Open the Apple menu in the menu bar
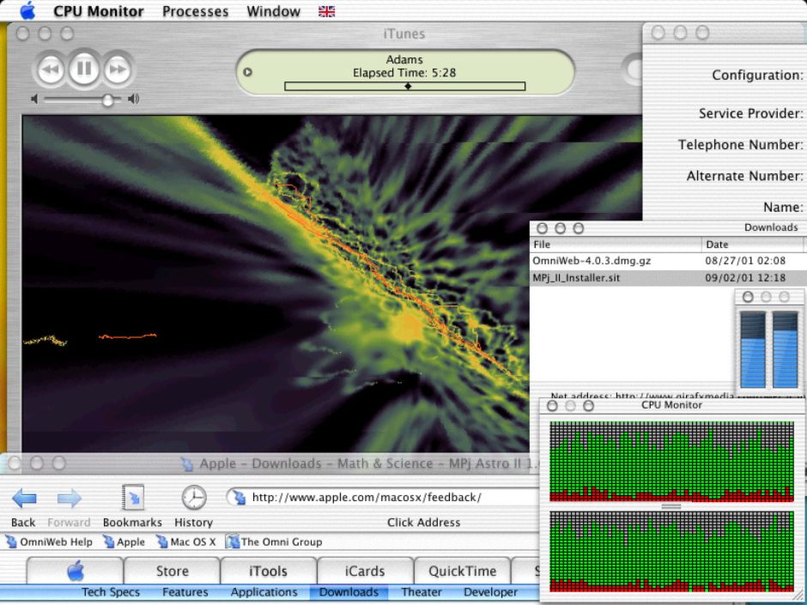 27,11
